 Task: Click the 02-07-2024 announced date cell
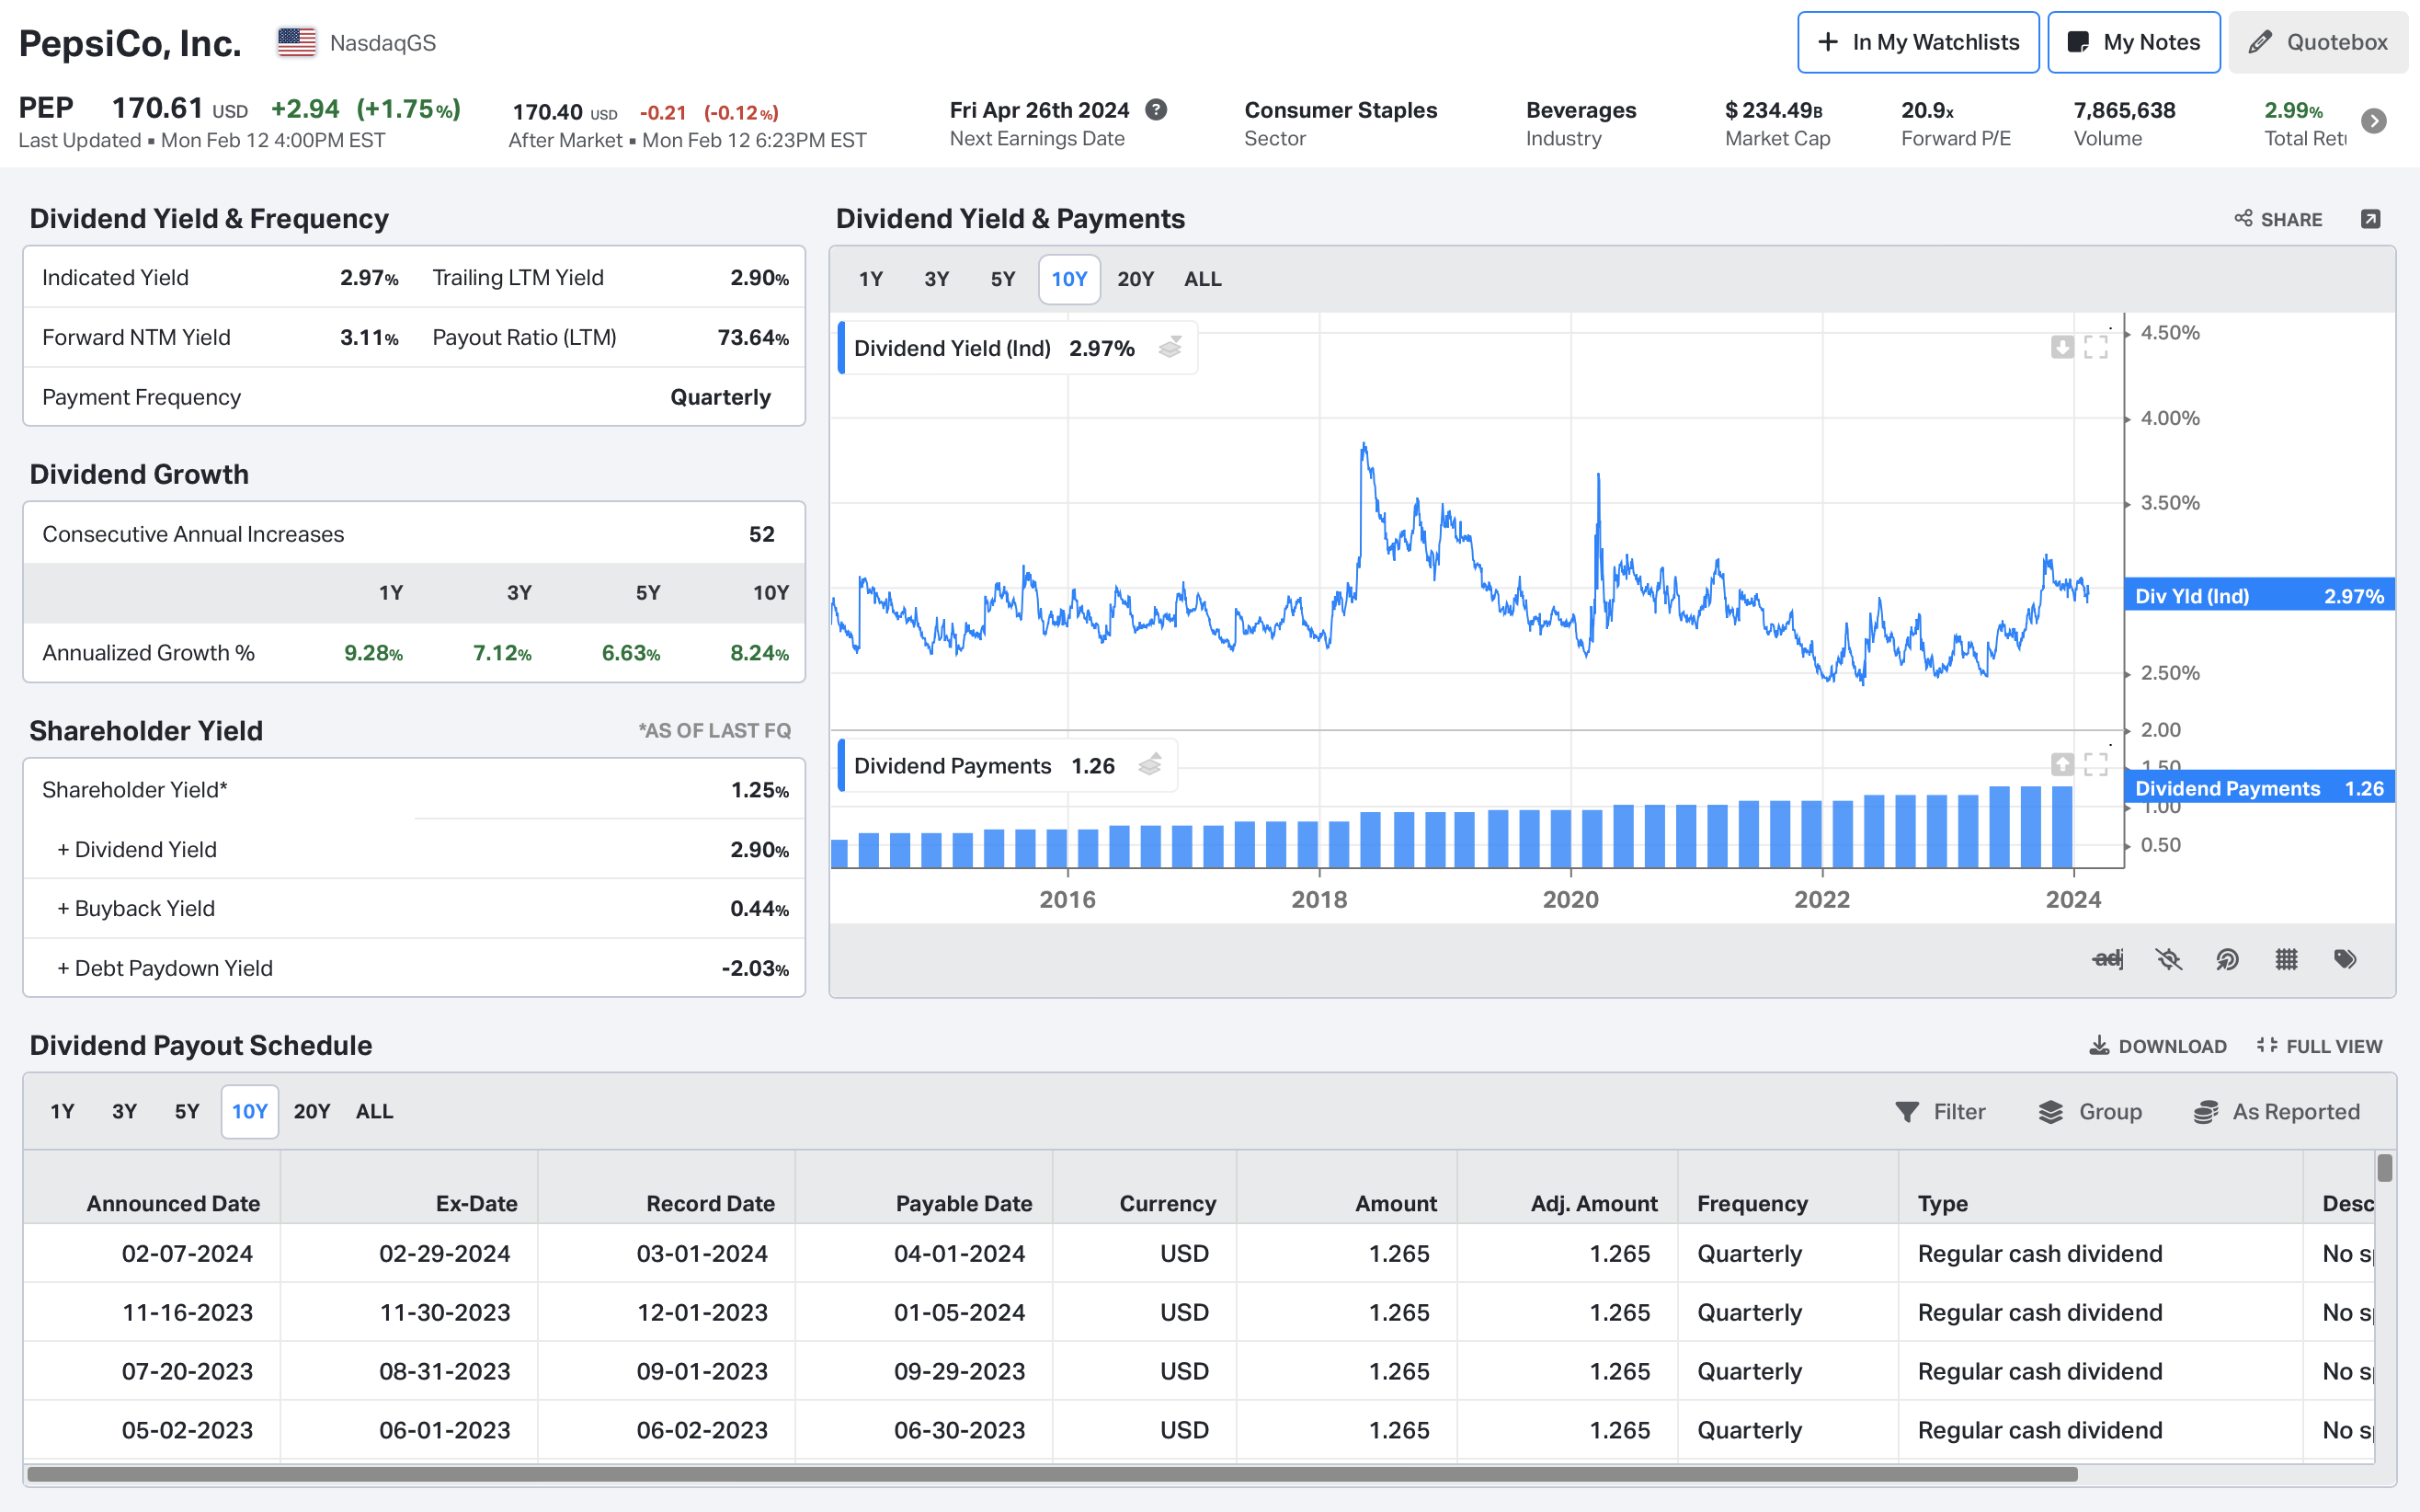pyautogui.click(x=187, y=1253)
